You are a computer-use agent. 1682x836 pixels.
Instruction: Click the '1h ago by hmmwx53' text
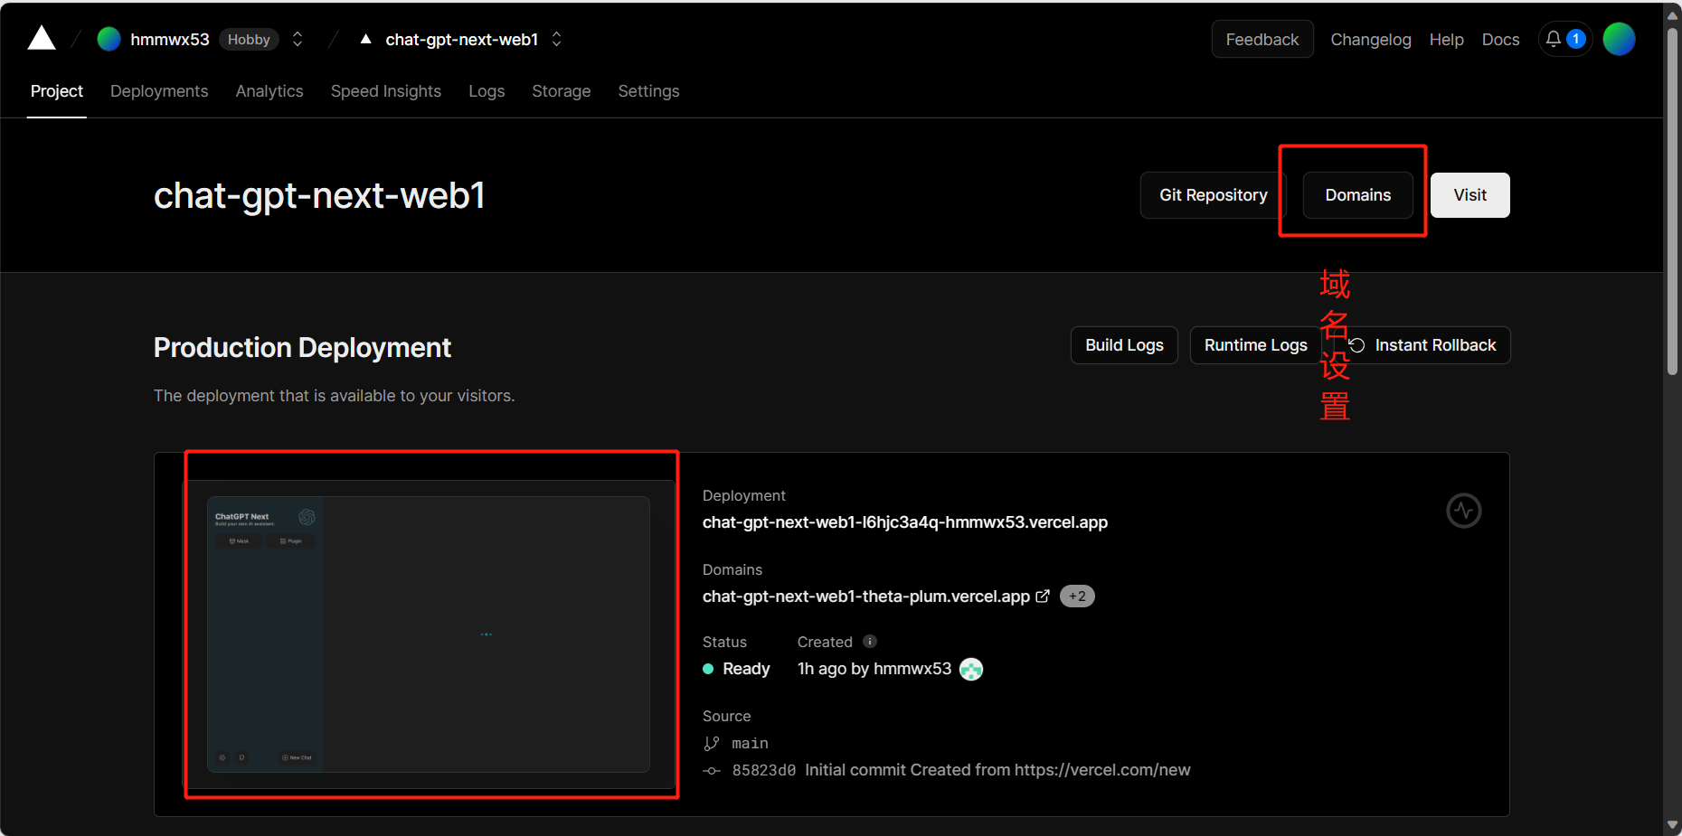(x=874, y=669)
